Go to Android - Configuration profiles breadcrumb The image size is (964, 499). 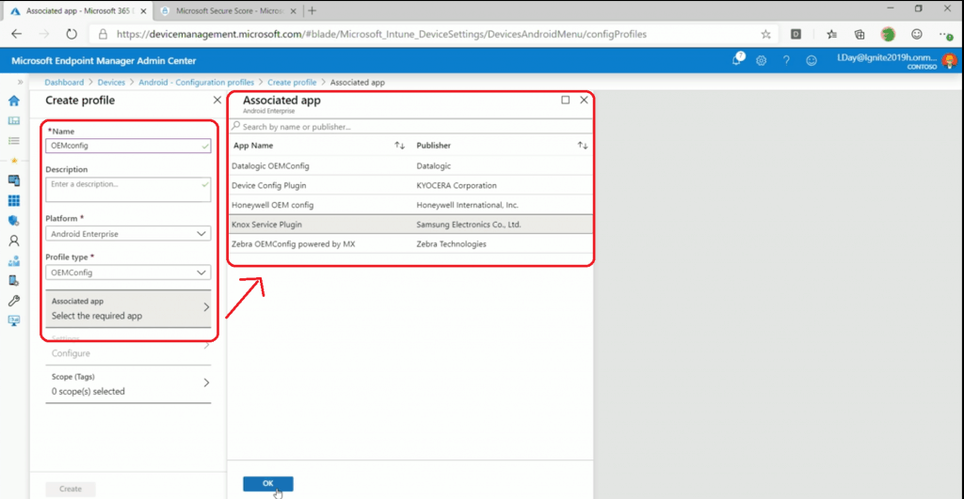(x=196, y=83)
